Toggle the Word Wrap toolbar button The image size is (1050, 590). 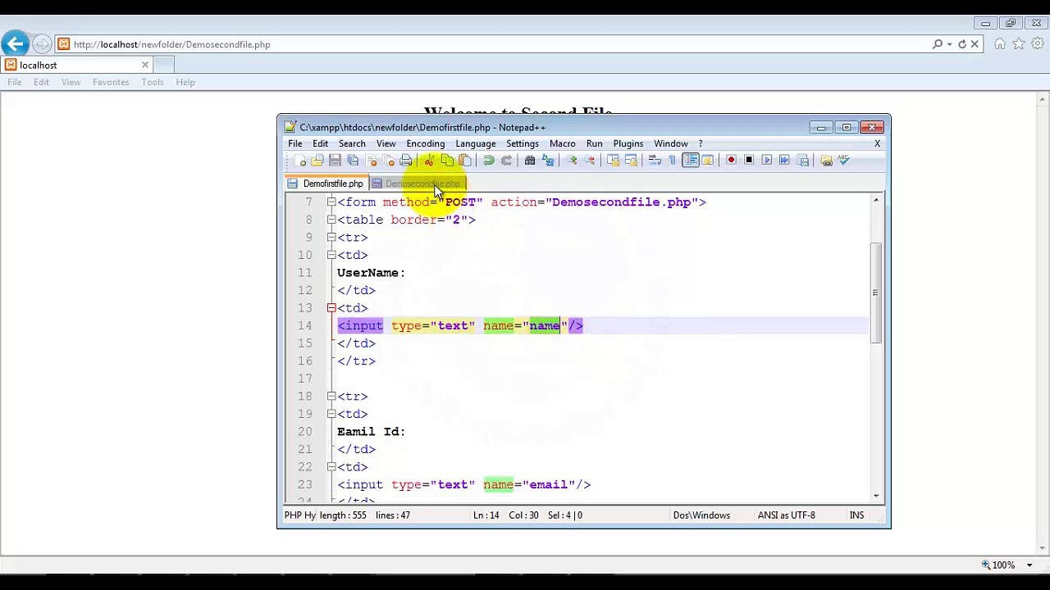coord(655,161)
